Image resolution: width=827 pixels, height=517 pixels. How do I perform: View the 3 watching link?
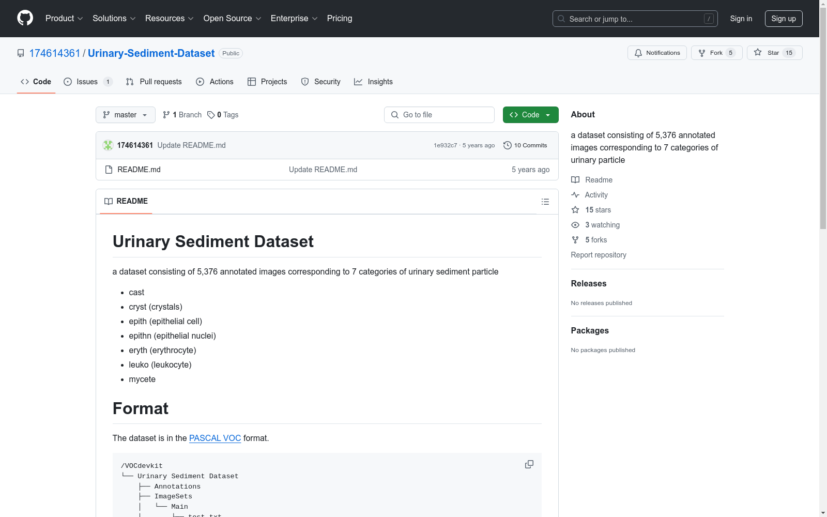[x=595, y=225]
